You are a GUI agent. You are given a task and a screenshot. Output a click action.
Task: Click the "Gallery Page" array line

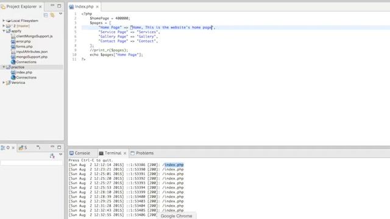tap(128, 36)
